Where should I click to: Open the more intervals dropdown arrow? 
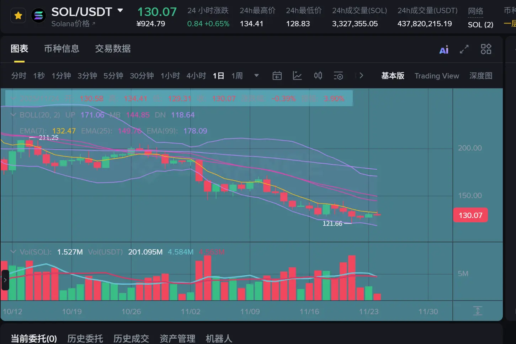point(256,76)
